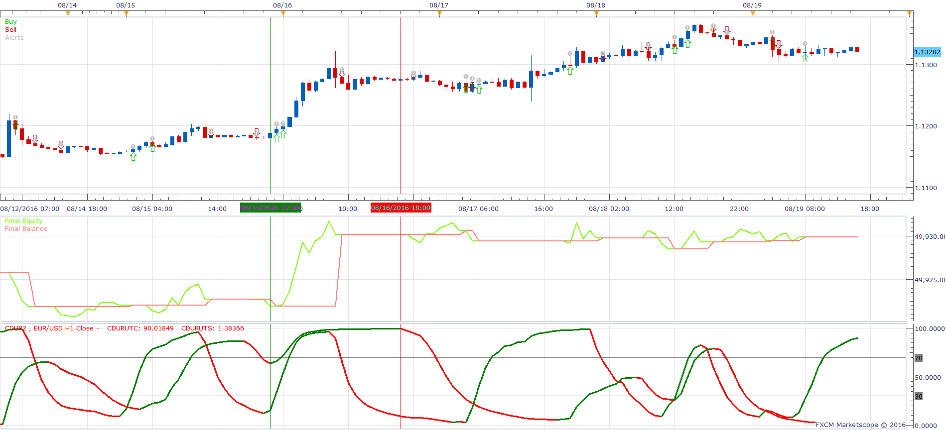Image resolution: width=946 pixels, height=430 pixels.
Task: Click the last green buy arrow near 08/19 08:00
Action: coord(805,58)
